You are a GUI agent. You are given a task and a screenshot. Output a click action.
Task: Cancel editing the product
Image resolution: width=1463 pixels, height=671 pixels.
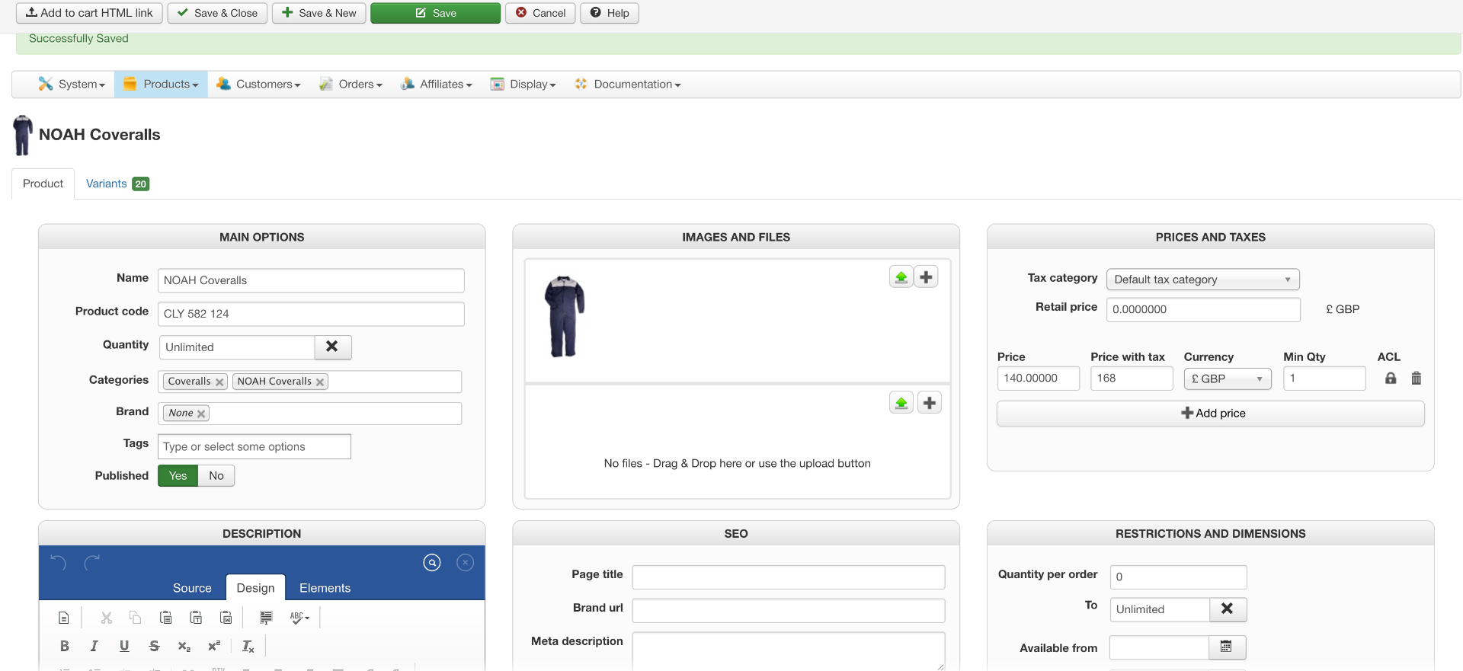(x=540, y=13)
